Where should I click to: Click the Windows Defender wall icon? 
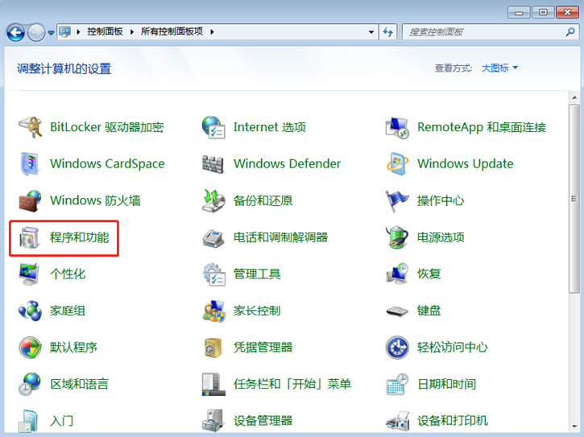[x=213, y=164]
